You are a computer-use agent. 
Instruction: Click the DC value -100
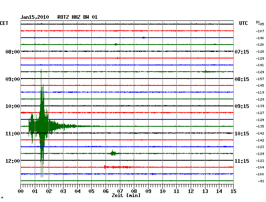pos(260,174)
